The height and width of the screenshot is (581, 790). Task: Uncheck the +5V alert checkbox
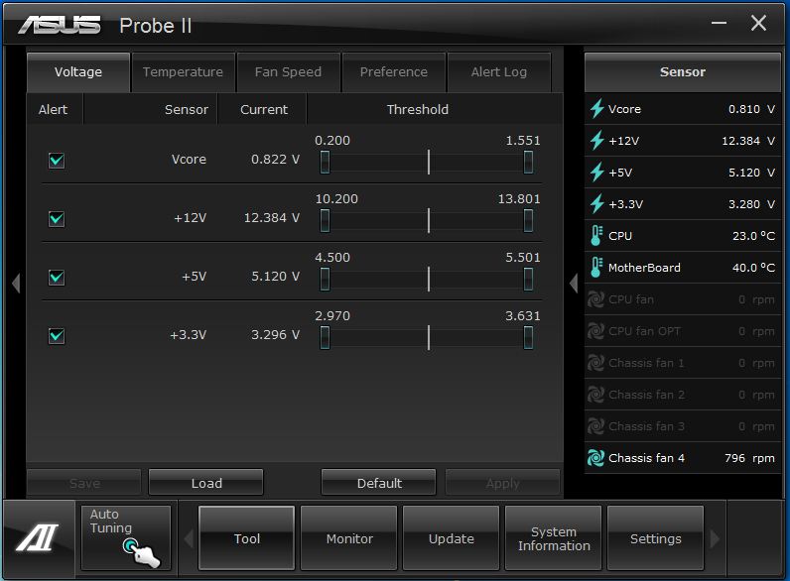pyautogui.click(x=57, y=278)
